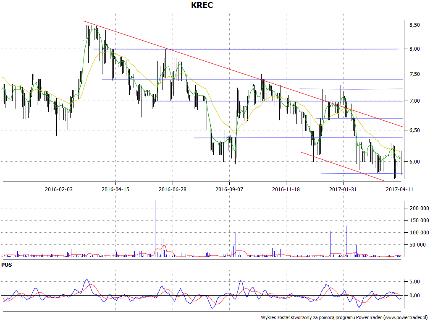Click the tallest volume spike bar
The width and height of the screenshot is (430, 322).
(x=155, y=229)
